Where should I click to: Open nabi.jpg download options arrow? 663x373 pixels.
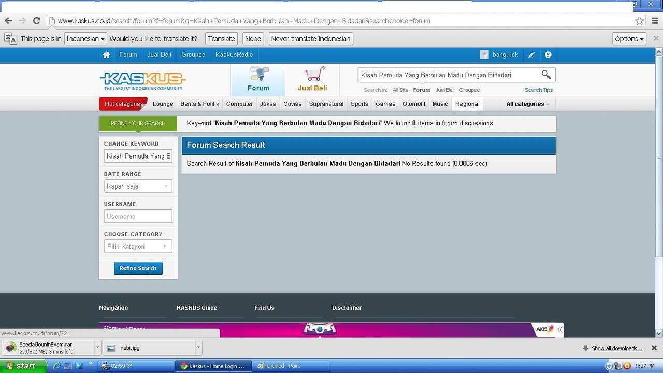coord(198,348)
